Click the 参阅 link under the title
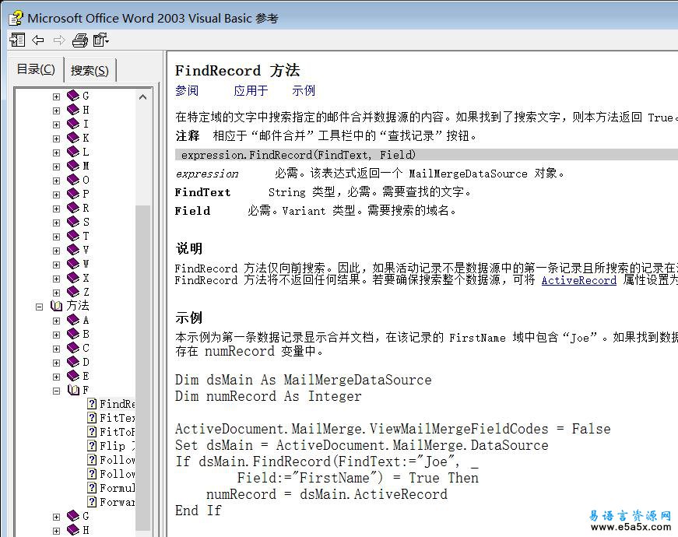This screenshot has height=537, width=678. pyautogui.click(x=187, y=91)
